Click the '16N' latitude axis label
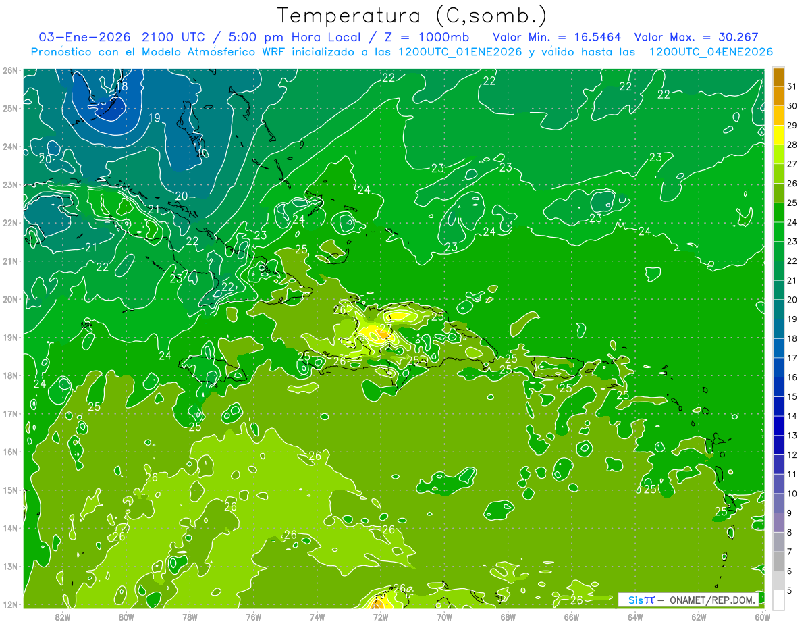The height and width of the screenshot is (626, 810). coord(9,452)
